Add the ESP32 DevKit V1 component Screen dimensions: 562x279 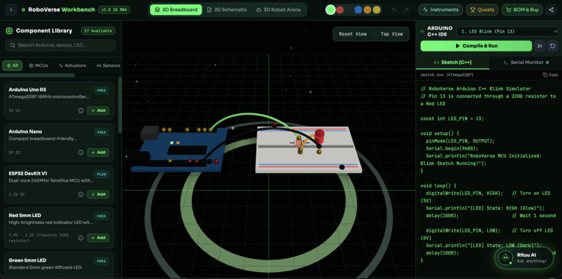point(98,194)
